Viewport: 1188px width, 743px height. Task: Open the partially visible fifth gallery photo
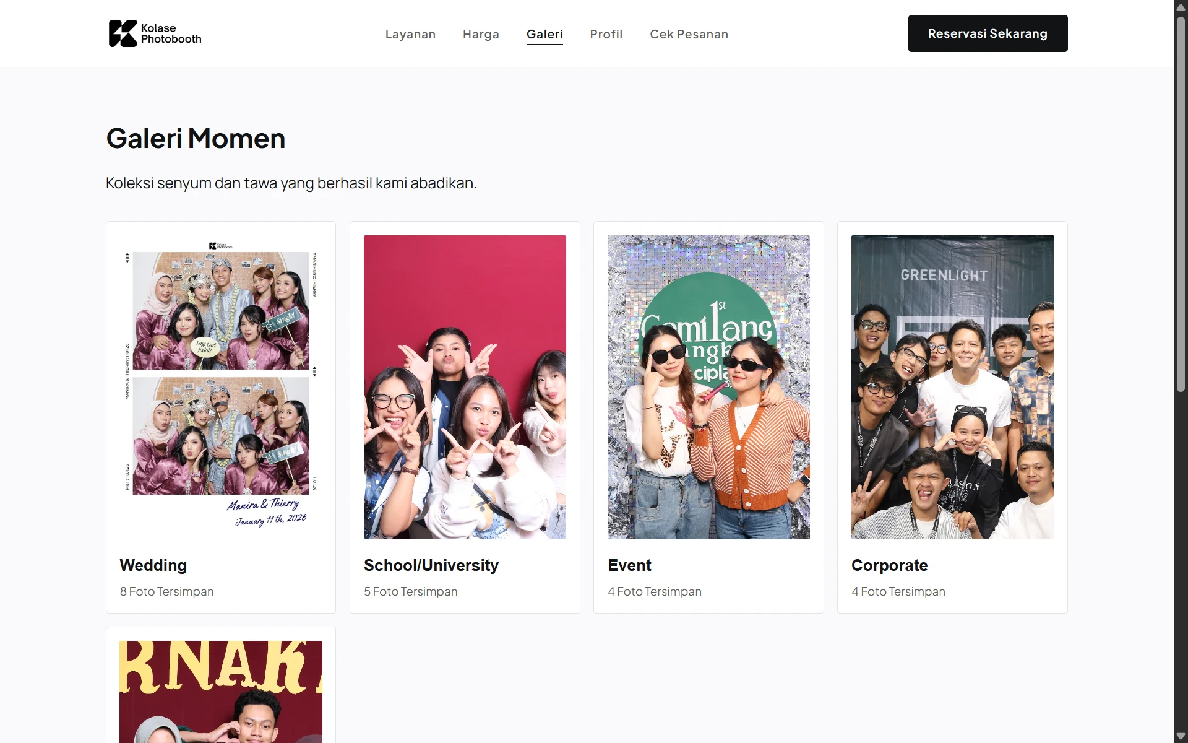point(221,692)
